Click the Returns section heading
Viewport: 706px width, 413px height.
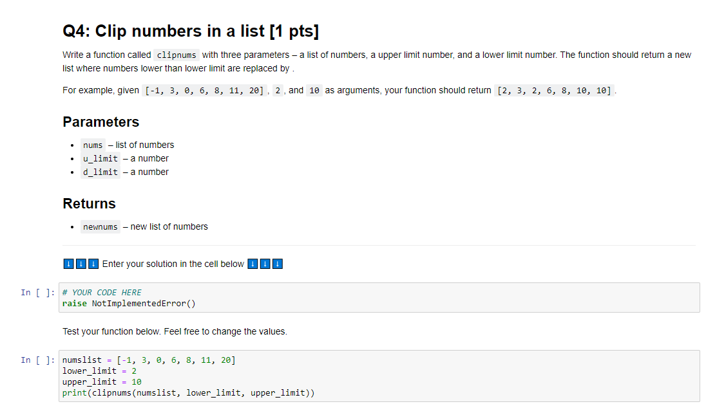coord(89,204)
